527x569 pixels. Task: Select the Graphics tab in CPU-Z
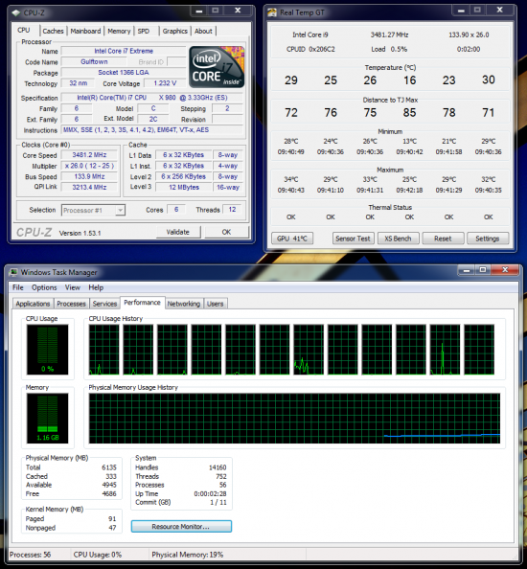[175, 32]
